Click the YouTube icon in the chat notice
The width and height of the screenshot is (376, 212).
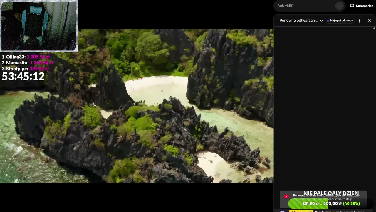coord(286,196)
